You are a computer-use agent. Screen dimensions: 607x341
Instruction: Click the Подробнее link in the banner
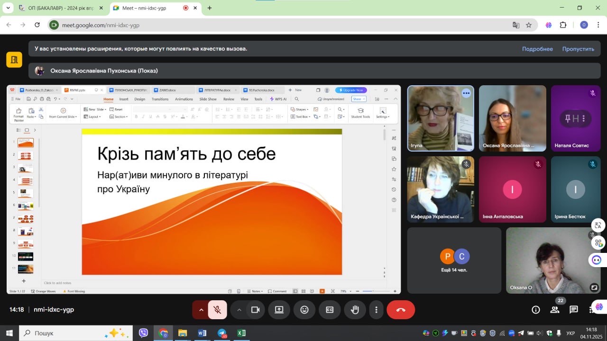tap(537, 49)
